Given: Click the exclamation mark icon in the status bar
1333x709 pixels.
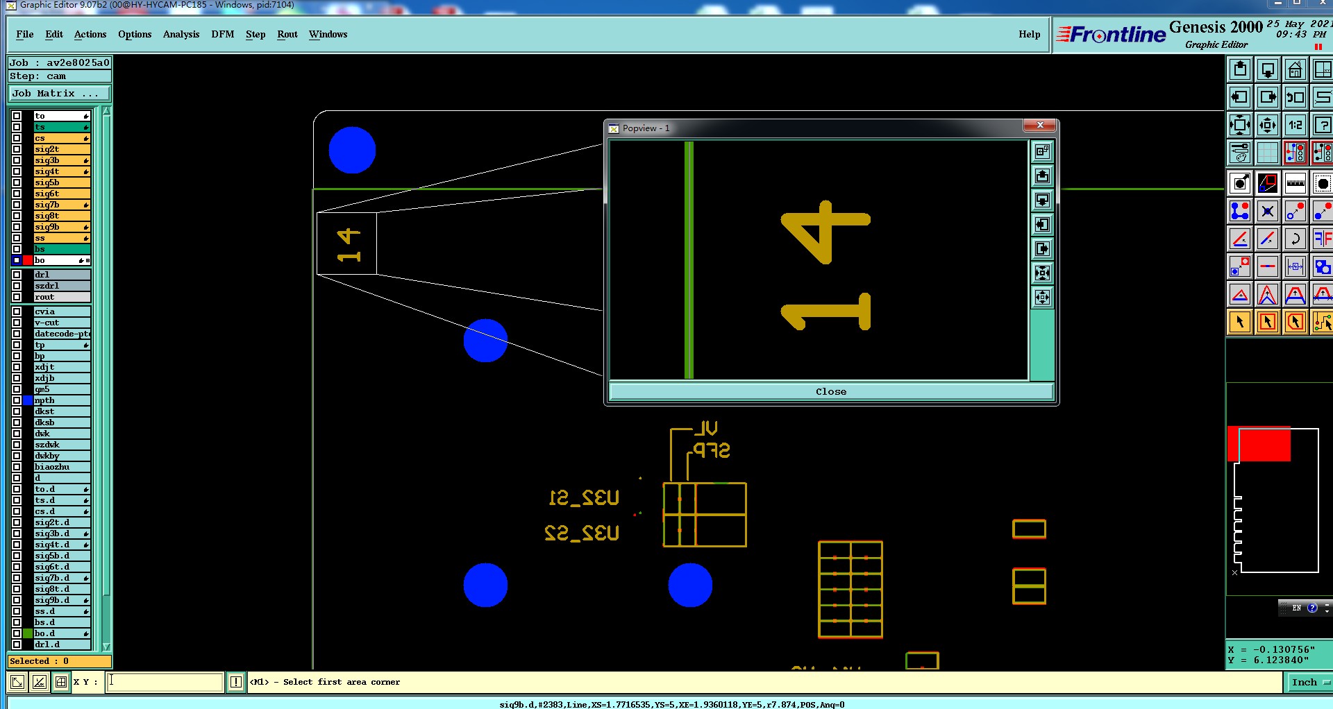Looking at the screenshot, I should tap(236, 682).
